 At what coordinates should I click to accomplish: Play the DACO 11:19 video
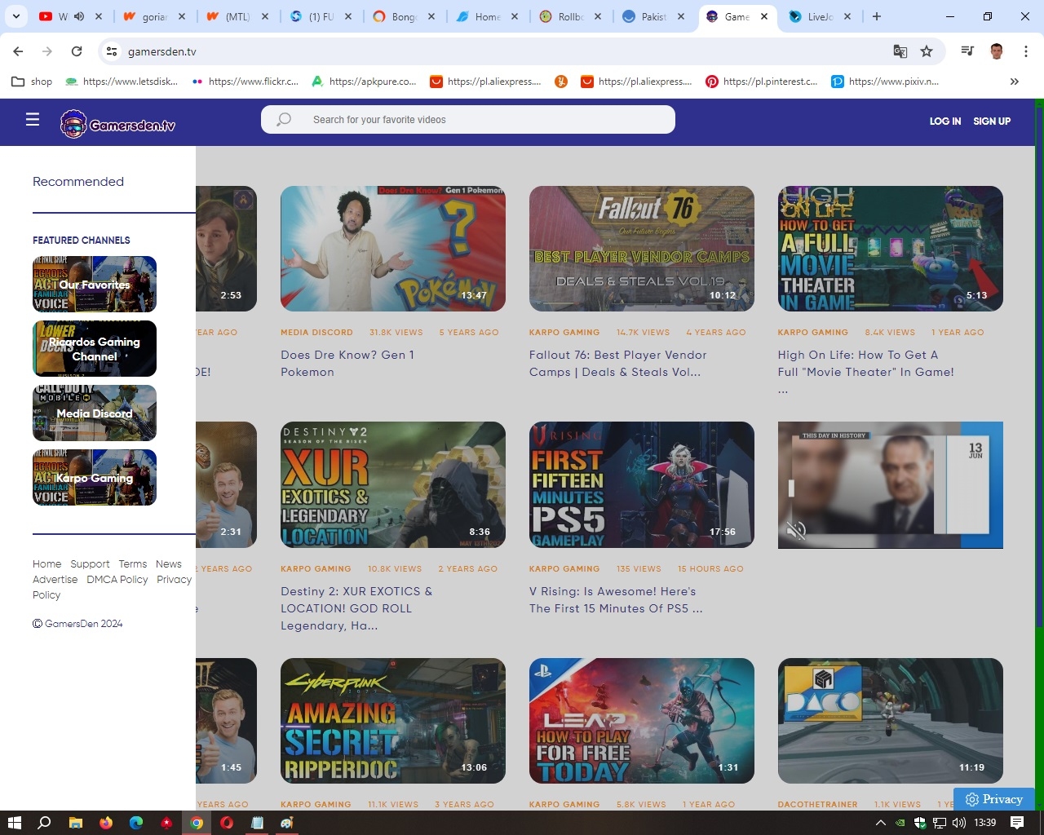(x=891, y=721)
